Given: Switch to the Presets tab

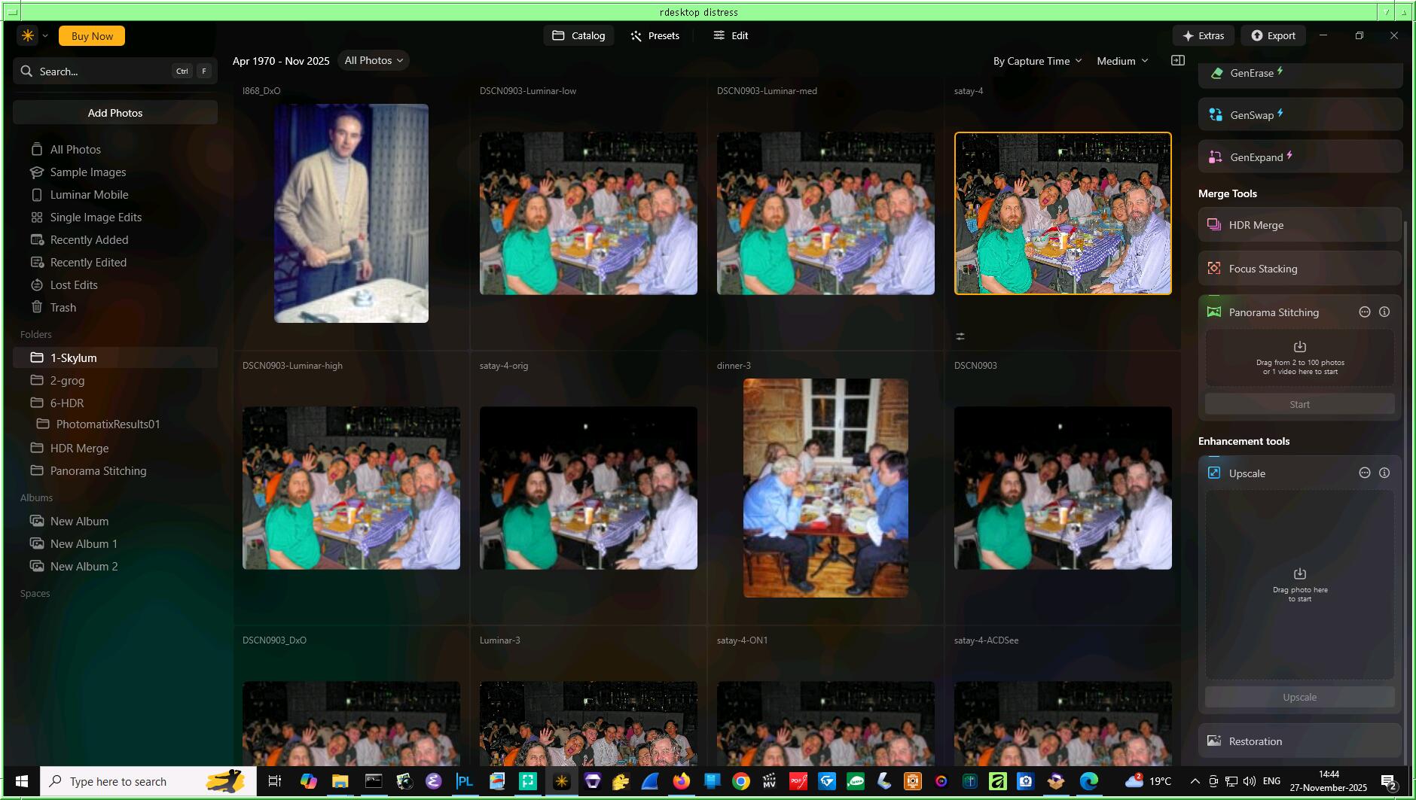Looking at the screenshot, I should pos(655,35).
